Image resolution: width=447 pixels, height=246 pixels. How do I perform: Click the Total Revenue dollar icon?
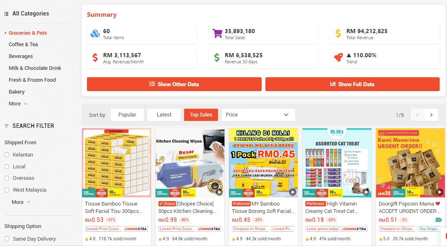[x=338, y=34]
